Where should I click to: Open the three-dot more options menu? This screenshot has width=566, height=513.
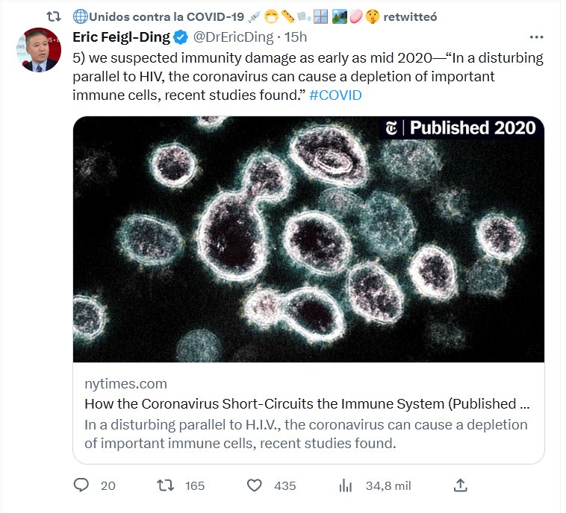click(x=536, y=37)
